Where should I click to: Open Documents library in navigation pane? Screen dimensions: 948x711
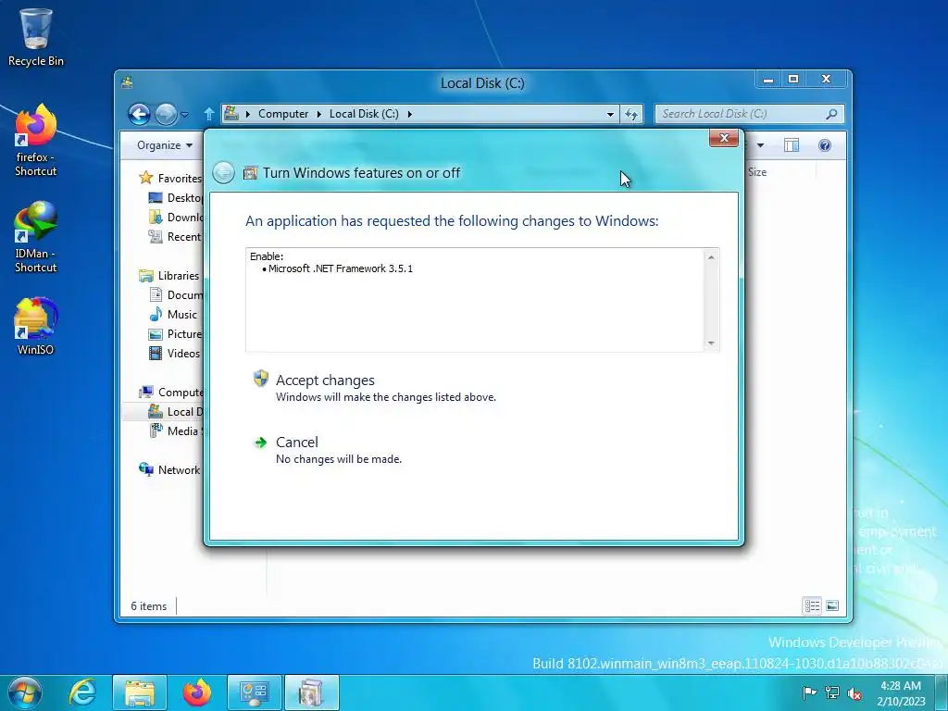point(175,294)
